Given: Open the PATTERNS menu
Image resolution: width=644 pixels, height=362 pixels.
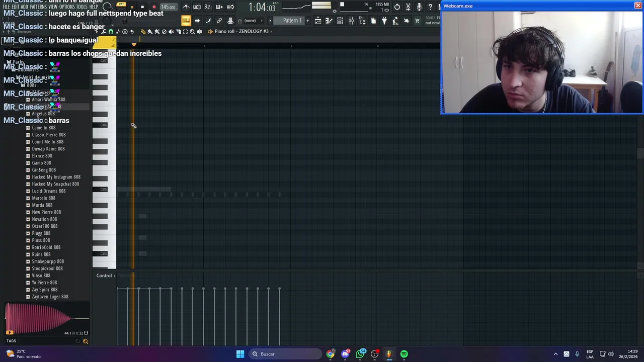Looking at the screenshot, I should click(x=38, y=7).
